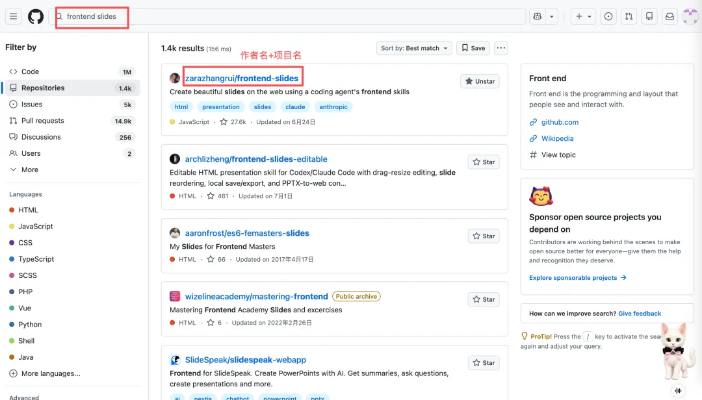Unstar the zarazhangrui/frontend-slides repository
Image resolution: width=702 pixels, height=400 pixels.
(x=480, y=81)
